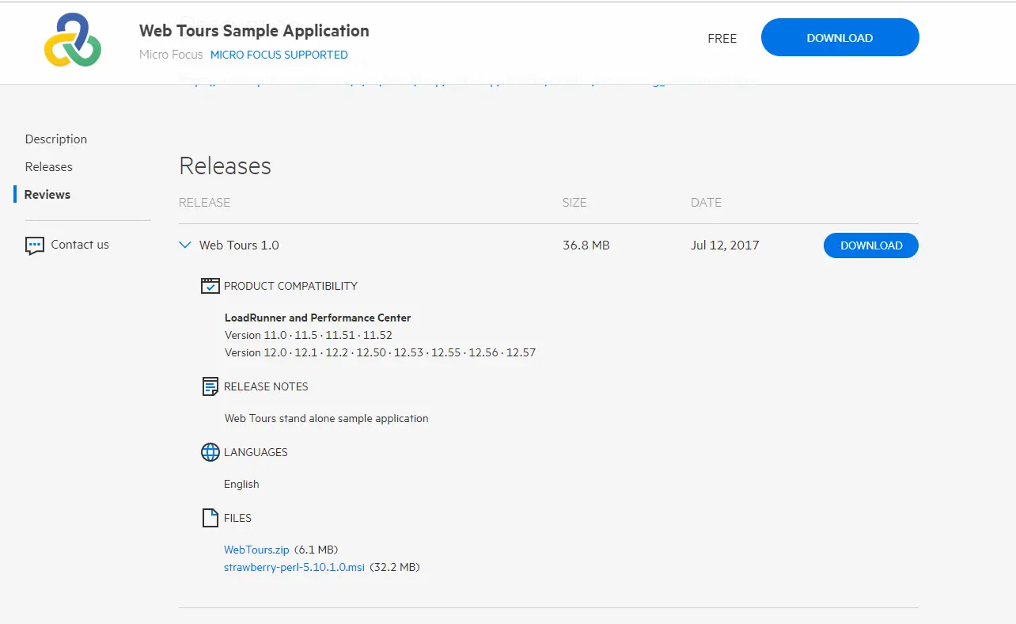Click the FILES label
The width and height of the screenshot is (1016, 624).
(237, 518)
